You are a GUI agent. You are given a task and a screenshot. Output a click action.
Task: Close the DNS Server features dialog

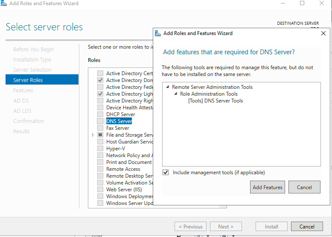[323, 33]
